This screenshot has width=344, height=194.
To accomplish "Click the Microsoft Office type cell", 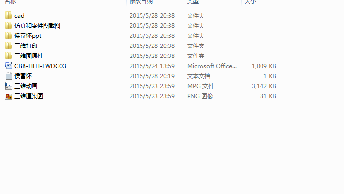I will pyautogui.click(x=212, y=66).
